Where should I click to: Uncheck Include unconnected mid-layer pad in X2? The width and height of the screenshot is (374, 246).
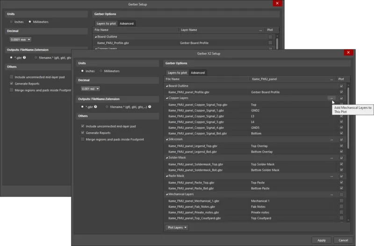pos(83,127)
